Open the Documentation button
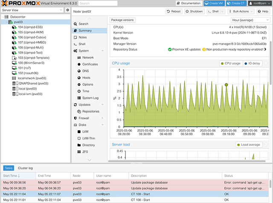Viewport: 273px width, 203px height. 189,3
